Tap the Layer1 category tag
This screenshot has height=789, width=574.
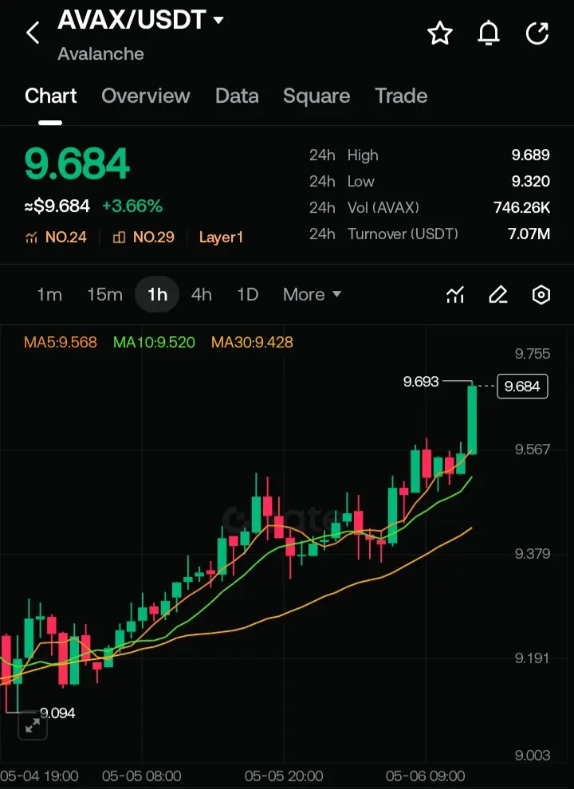tap(221, 237)
